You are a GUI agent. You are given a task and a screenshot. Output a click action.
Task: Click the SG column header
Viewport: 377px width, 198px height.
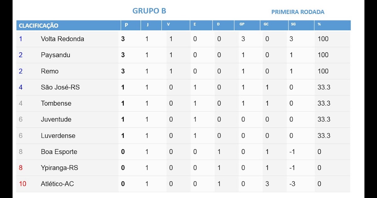293,24
